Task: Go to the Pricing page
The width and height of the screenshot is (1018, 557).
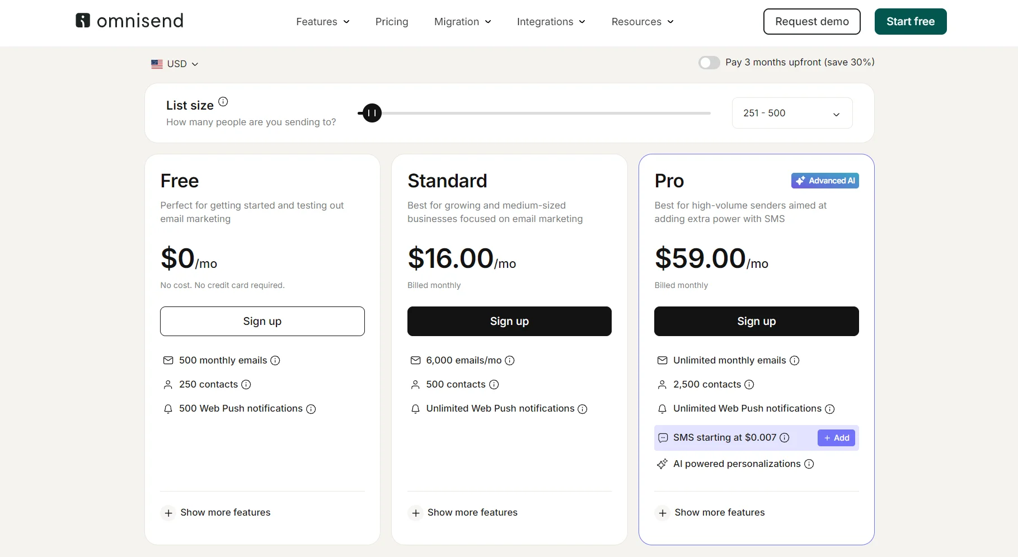Action: (392, 22)
